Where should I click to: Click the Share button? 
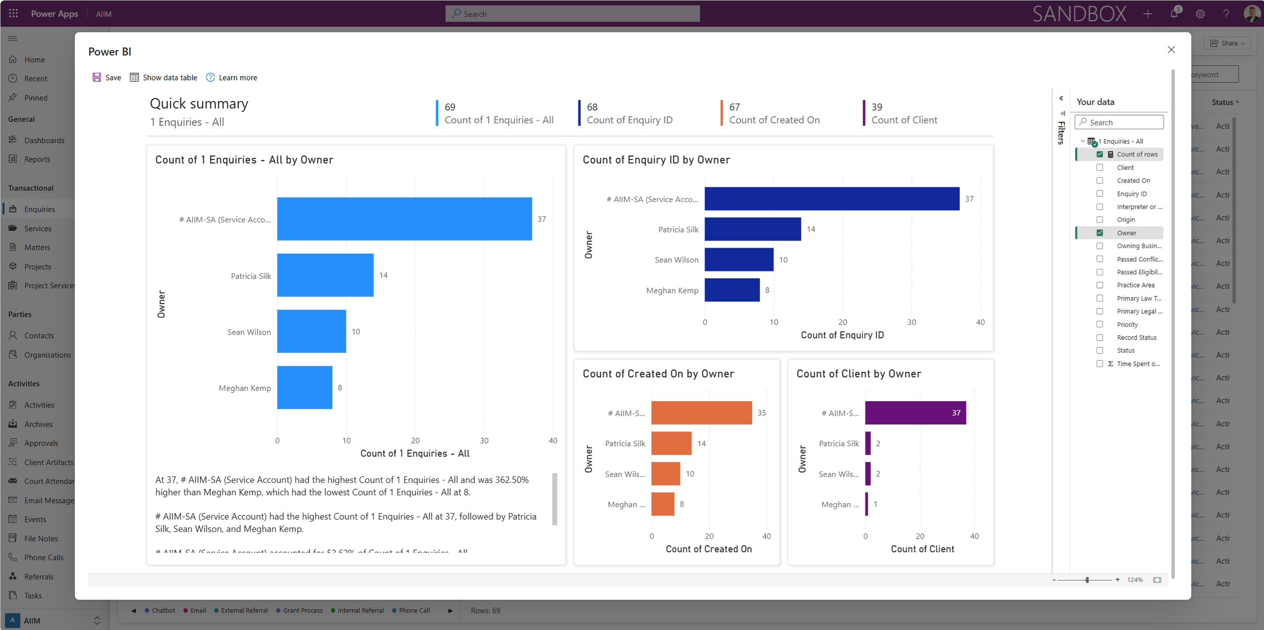(1227, 43)
